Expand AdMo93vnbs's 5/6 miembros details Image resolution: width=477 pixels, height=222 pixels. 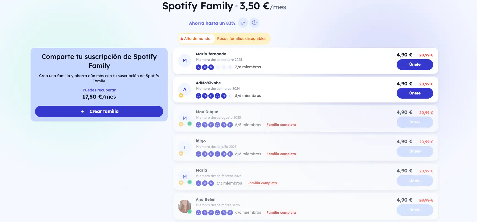click(x=248, y=96)
